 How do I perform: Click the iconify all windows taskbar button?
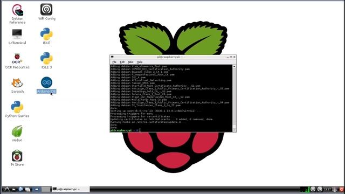pos(27,189)
